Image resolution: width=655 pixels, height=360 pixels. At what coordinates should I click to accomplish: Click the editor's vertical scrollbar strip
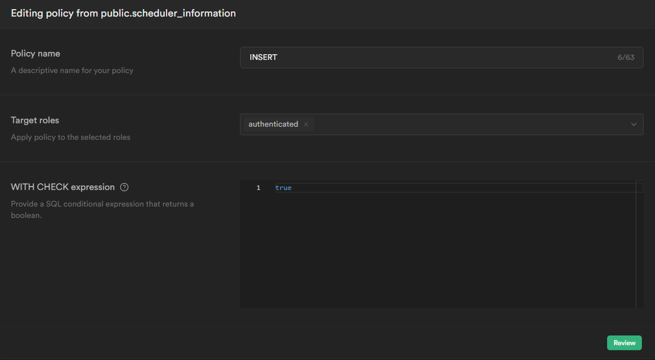pyautogui.click(x=640, y=244)
